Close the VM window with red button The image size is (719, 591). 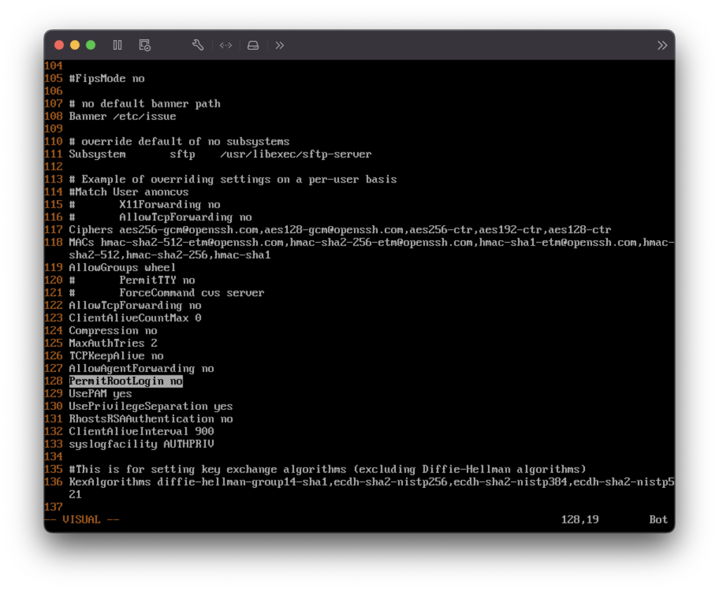[x=59, y=45]
